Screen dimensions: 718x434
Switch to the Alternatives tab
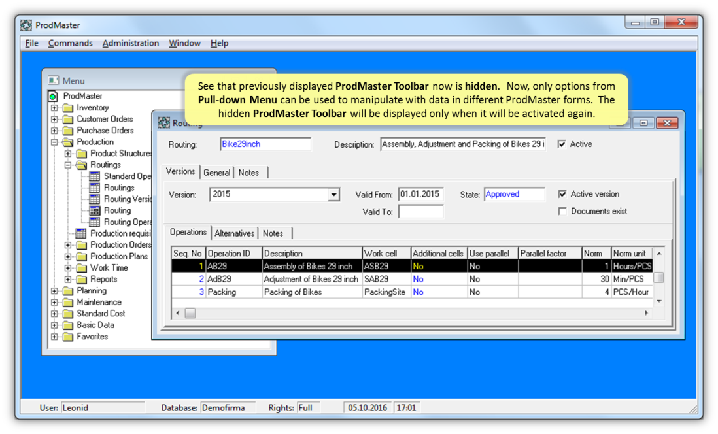click(x=234, y=233)
